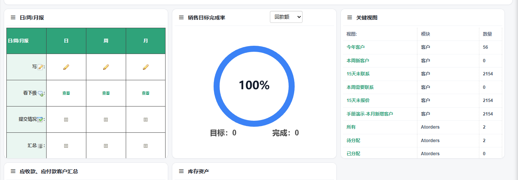This screenshot has width=518, height=180.
Task: Open weekly submission status icon in 提交情况 row
Action: (x=106, y=120)
